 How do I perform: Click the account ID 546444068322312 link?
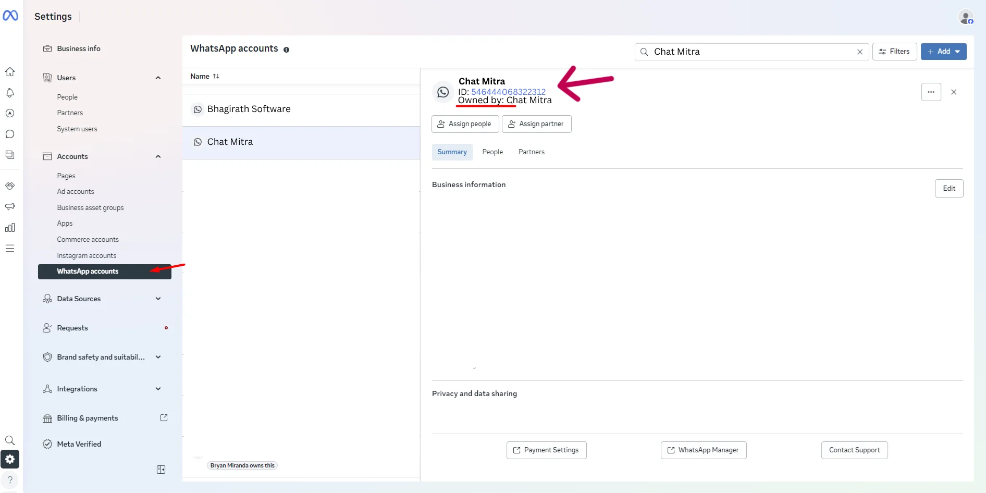tap(508, 92)
